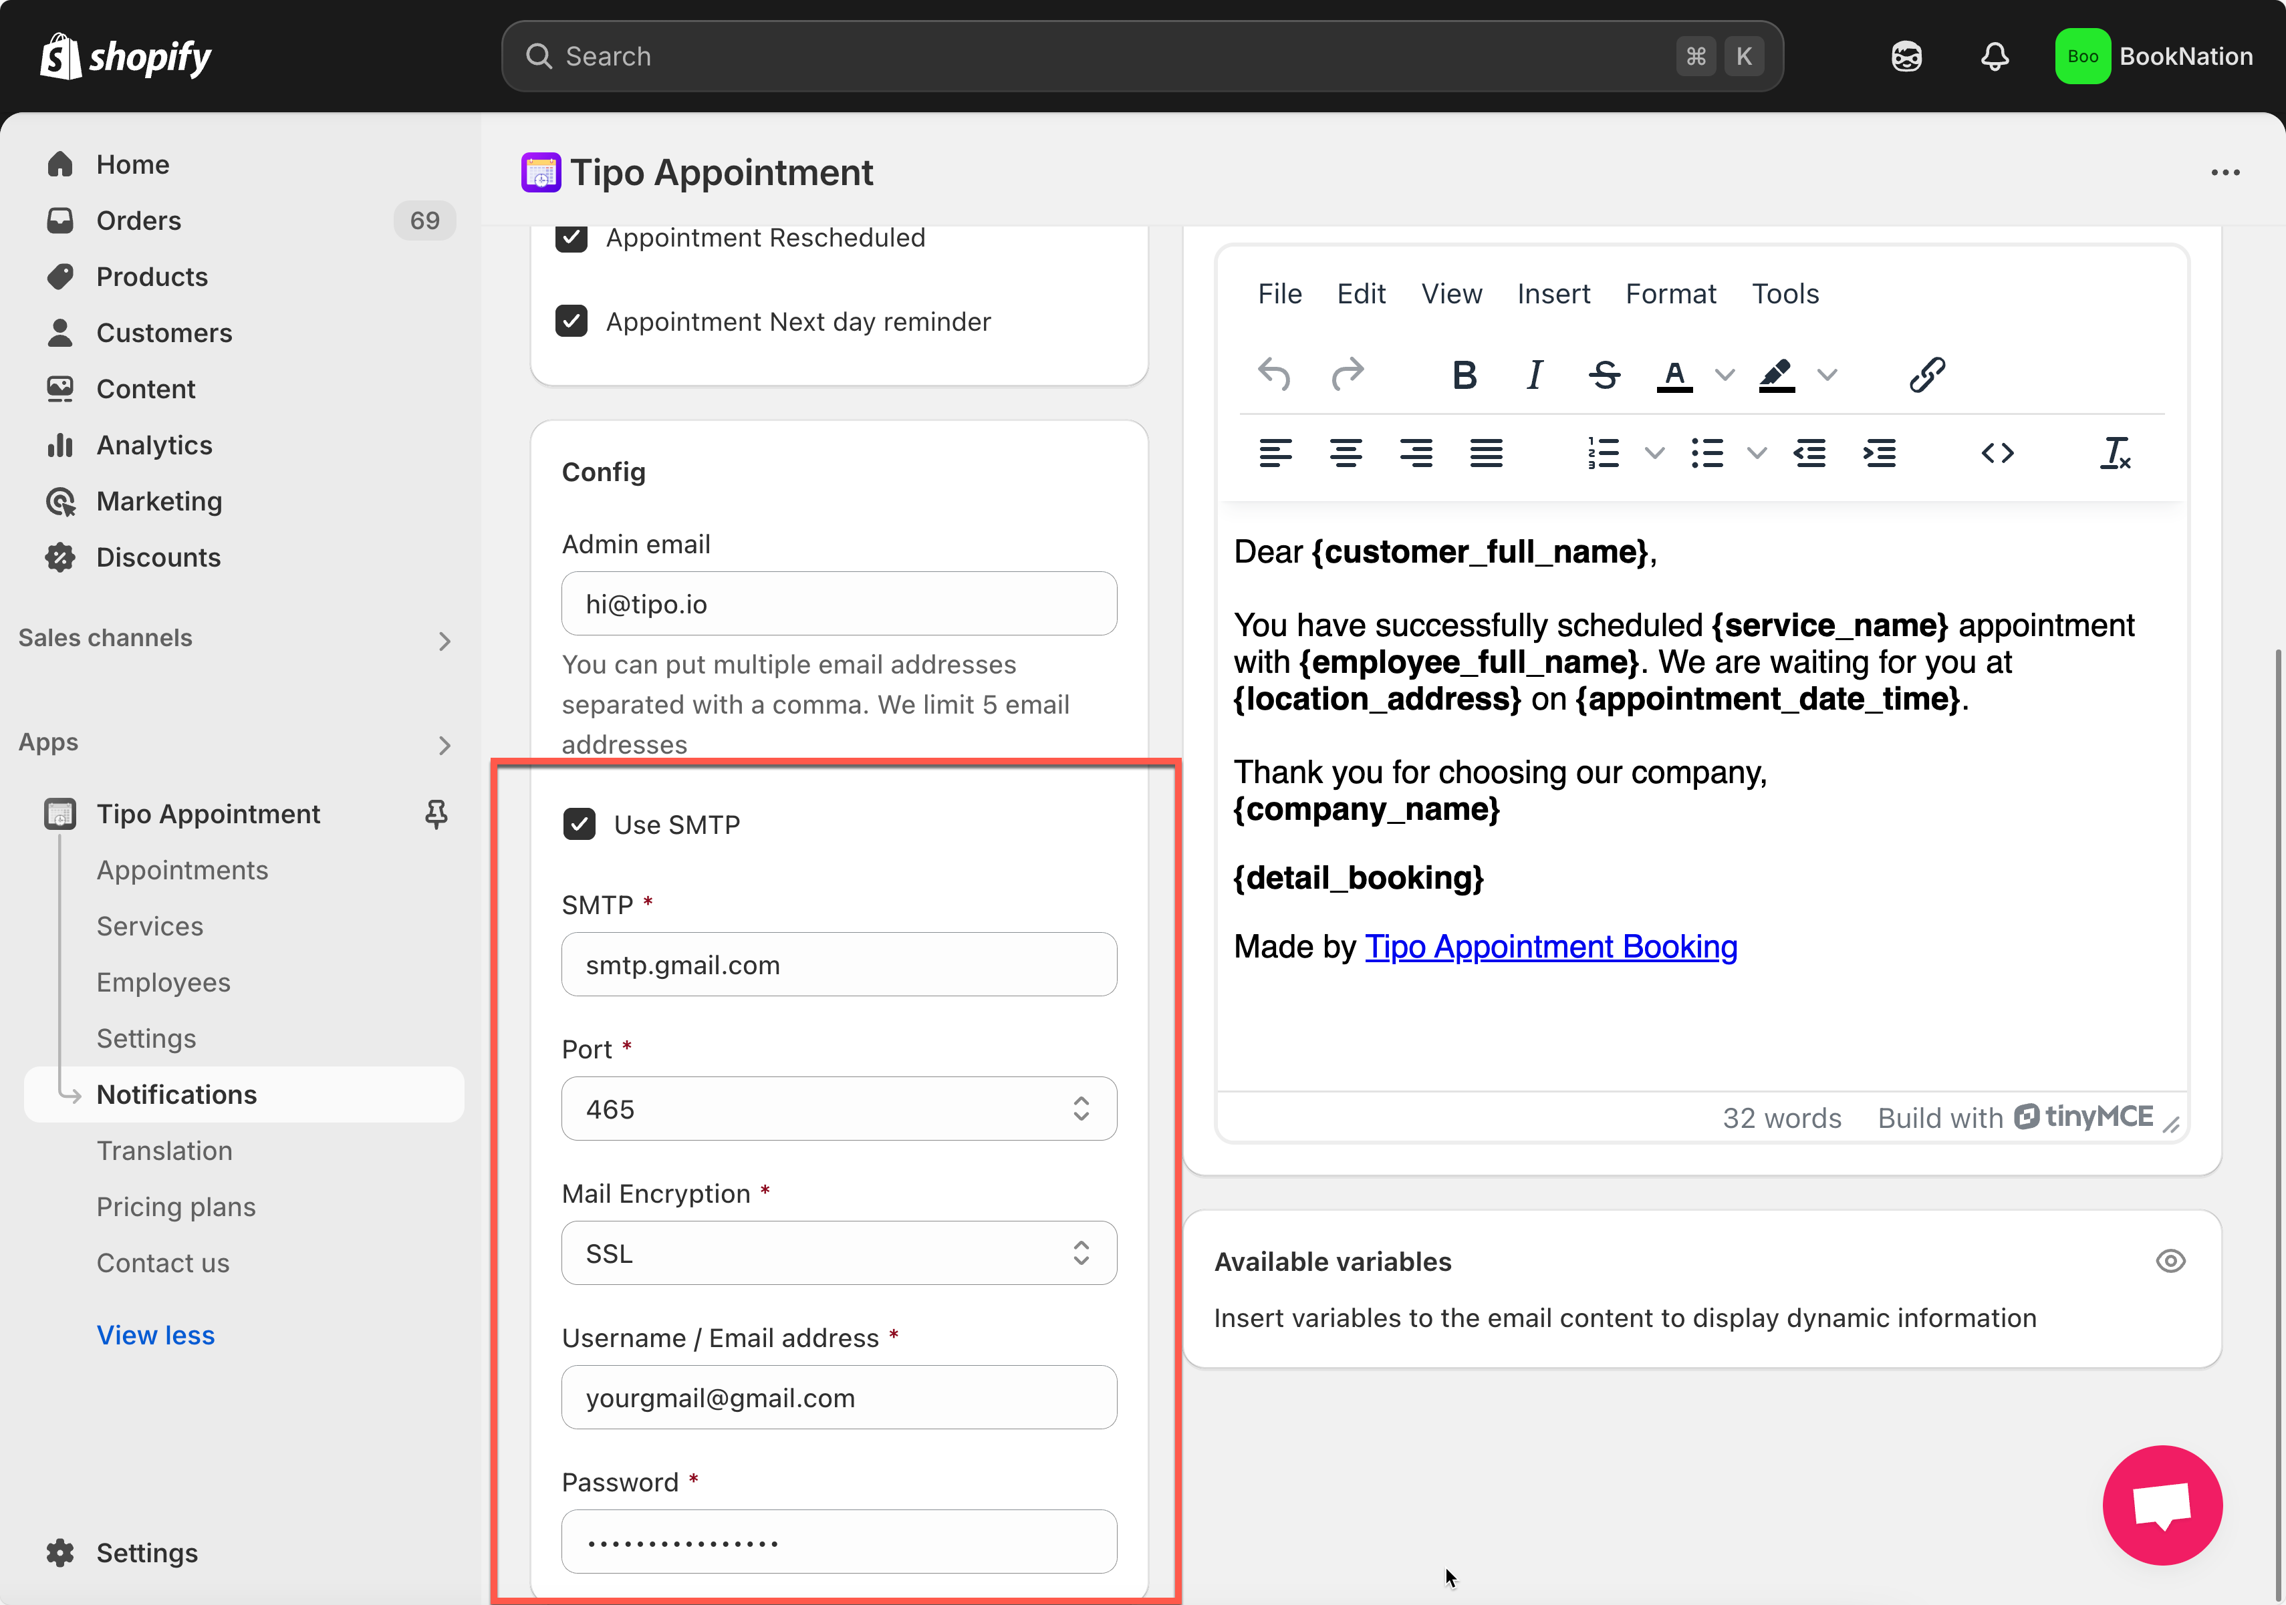This screenshot has width=2286, height=1605.
Task: Expand the Sales channels section
Action: click(x=444, y=641)
